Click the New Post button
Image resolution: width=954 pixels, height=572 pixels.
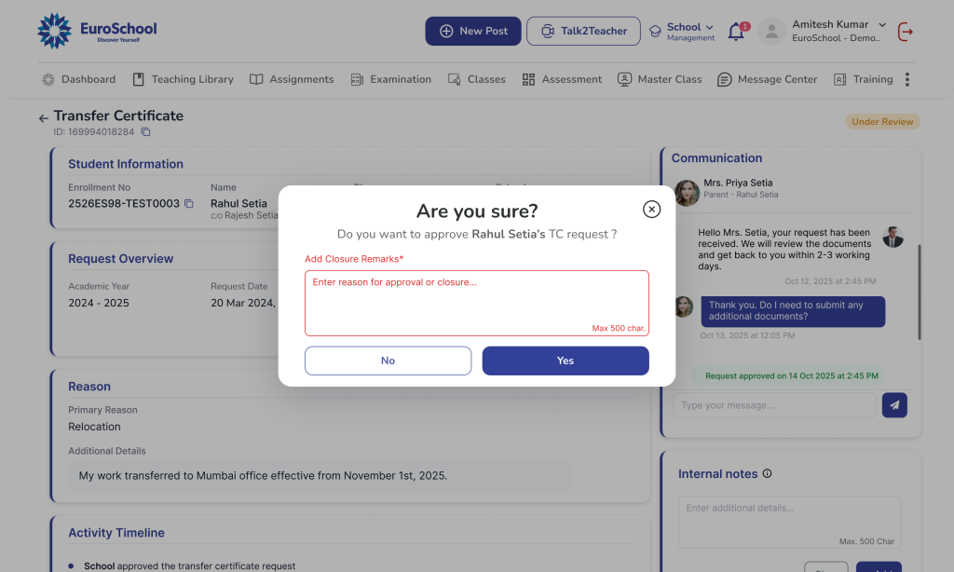tap(473, 31)
